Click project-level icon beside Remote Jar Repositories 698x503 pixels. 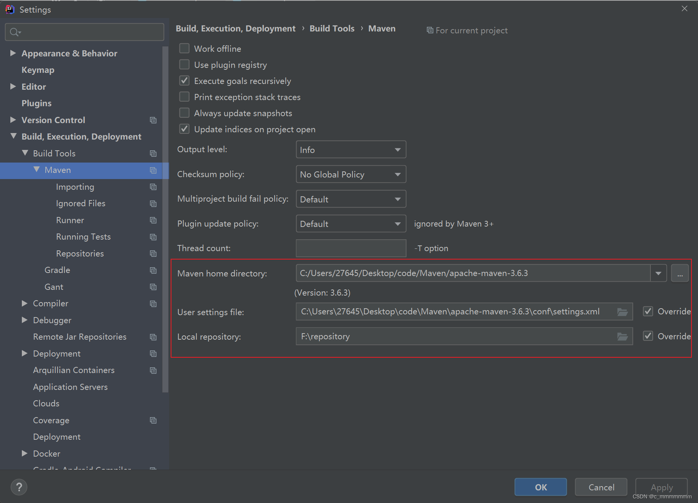[x=153, y=337]
